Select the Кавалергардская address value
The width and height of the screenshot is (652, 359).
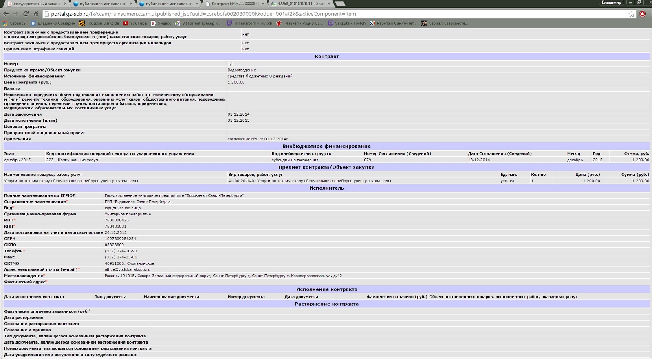(223, 276)
